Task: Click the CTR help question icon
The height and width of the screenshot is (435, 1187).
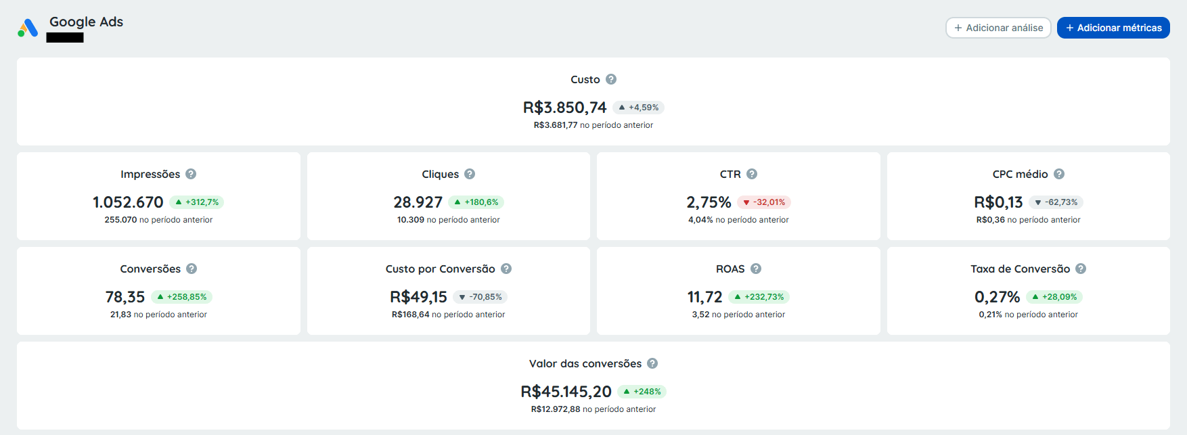Action: (x=752, y=174)
